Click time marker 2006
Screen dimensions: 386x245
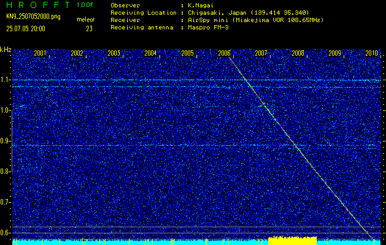[x=224, y=53]
